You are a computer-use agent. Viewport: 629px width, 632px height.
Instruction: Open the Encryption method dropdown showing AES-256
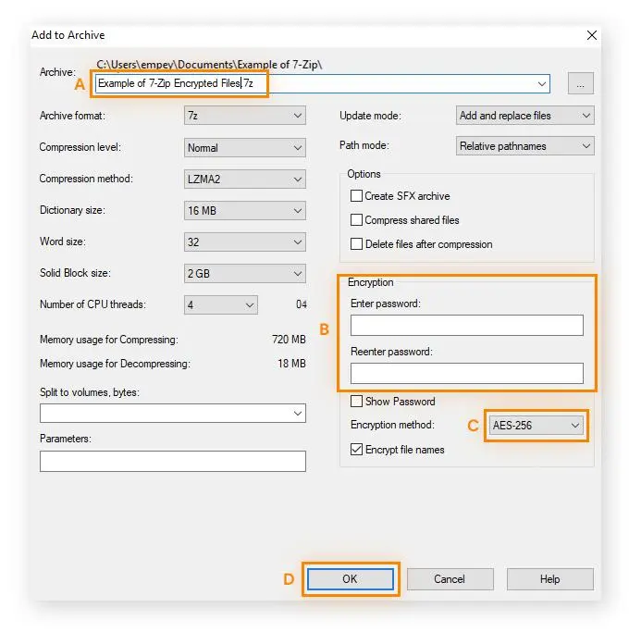coord(536,426)
